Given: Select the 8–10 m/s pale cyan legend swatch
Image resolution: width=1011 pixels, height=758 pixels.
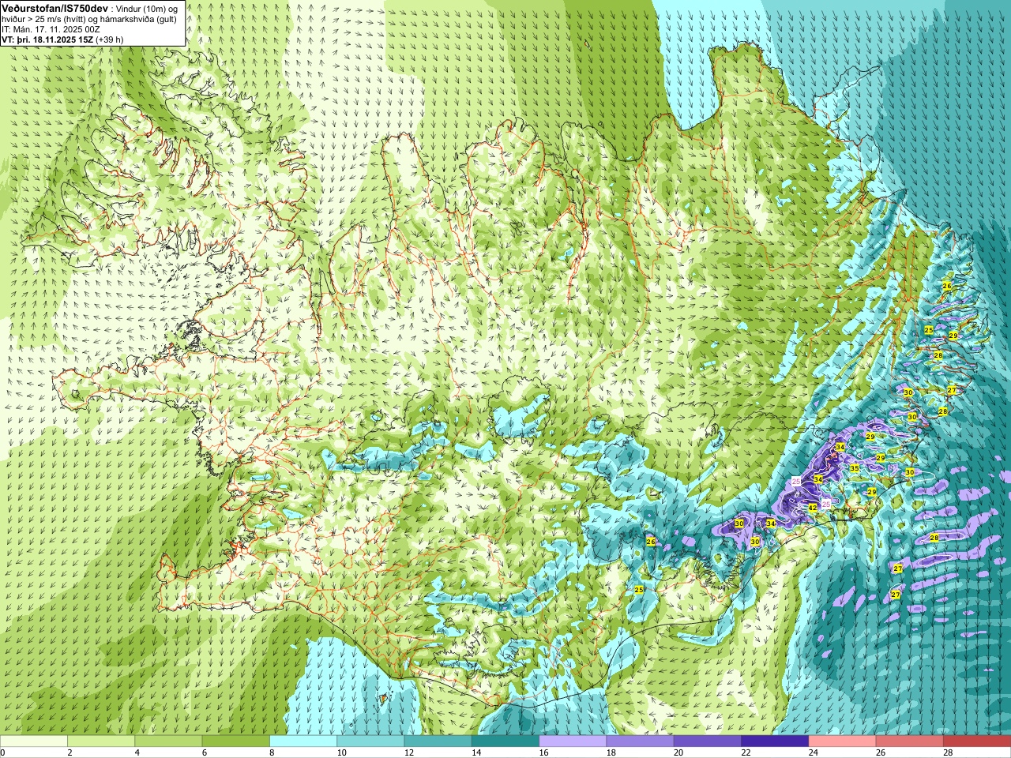Looking at the screenshot, I should tap(303, 741).
